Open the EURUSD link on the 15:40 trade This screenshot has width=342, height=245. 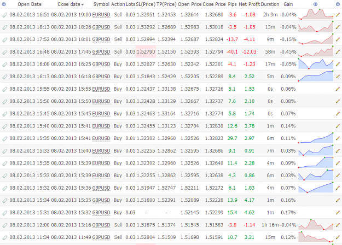[x=101, y=126]
